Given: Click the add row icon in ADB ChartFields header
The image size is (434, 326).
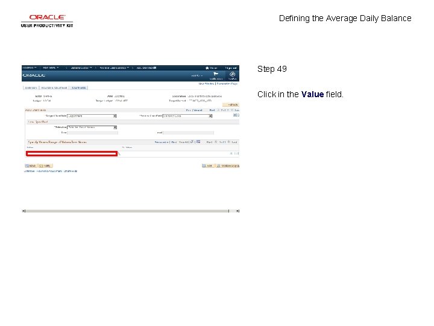Looking at the screenshot, I should coord(234,115).
